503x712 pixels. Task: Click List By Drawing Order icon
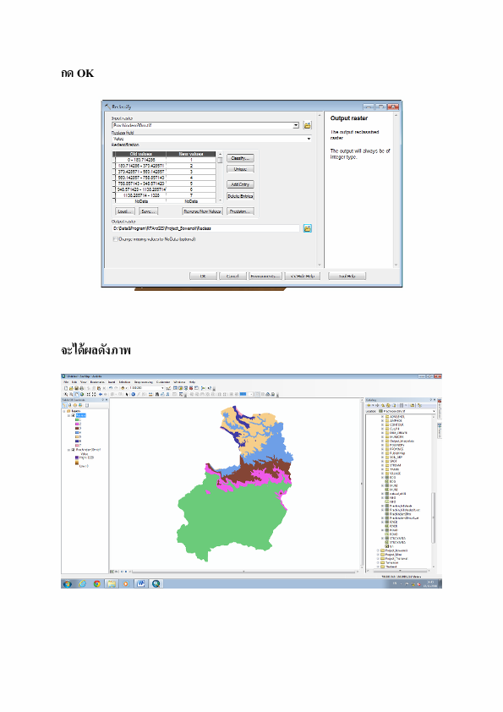coord(64,405)
